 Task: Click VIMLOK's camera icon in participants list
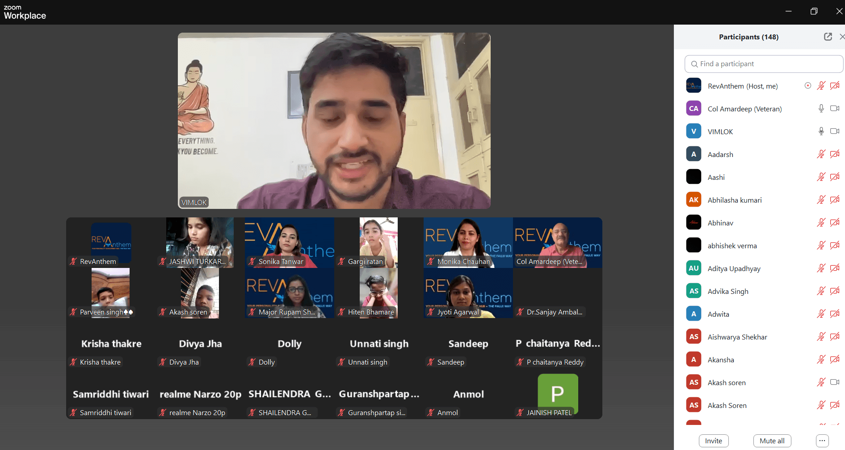point(834,132)
